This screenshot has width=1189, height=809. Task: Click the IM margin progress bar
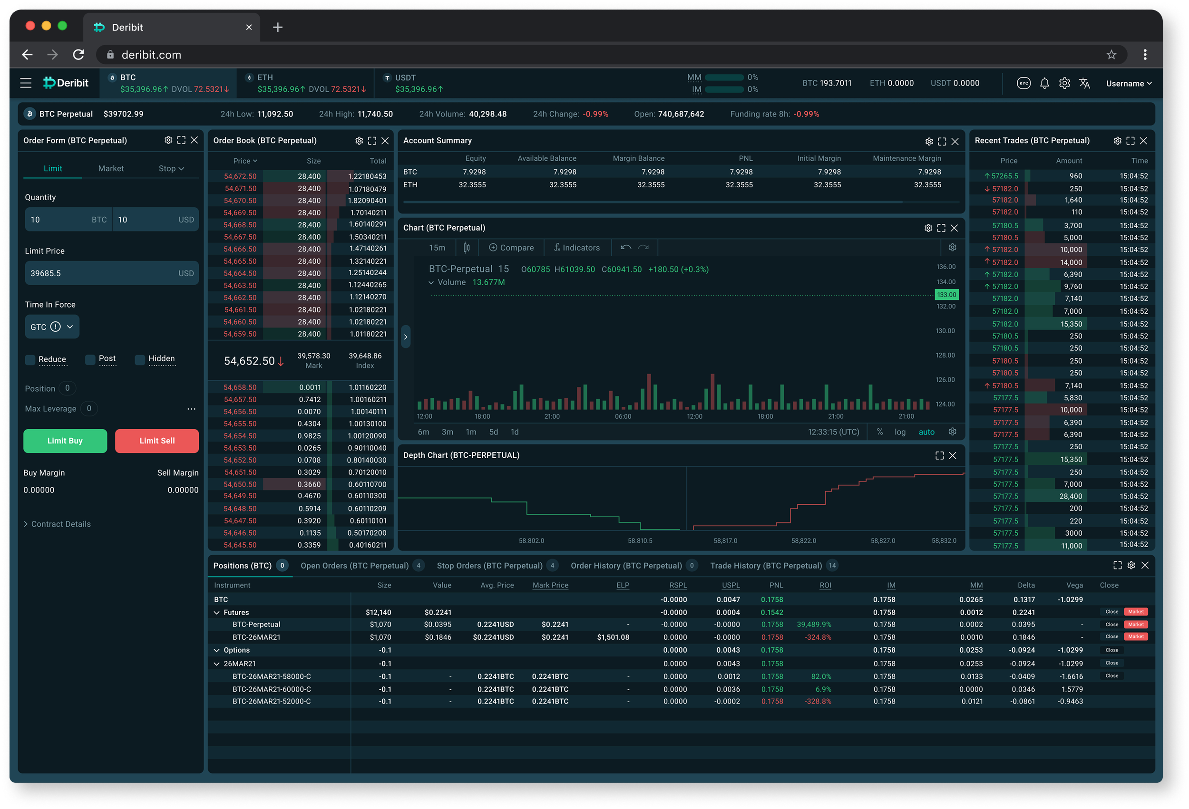click(x=724, y=89)
